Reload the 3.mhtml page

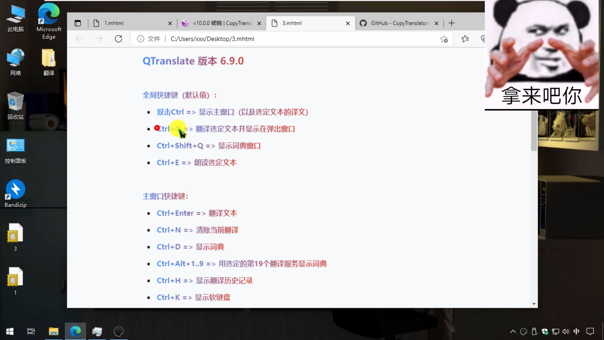pos(119,39)
